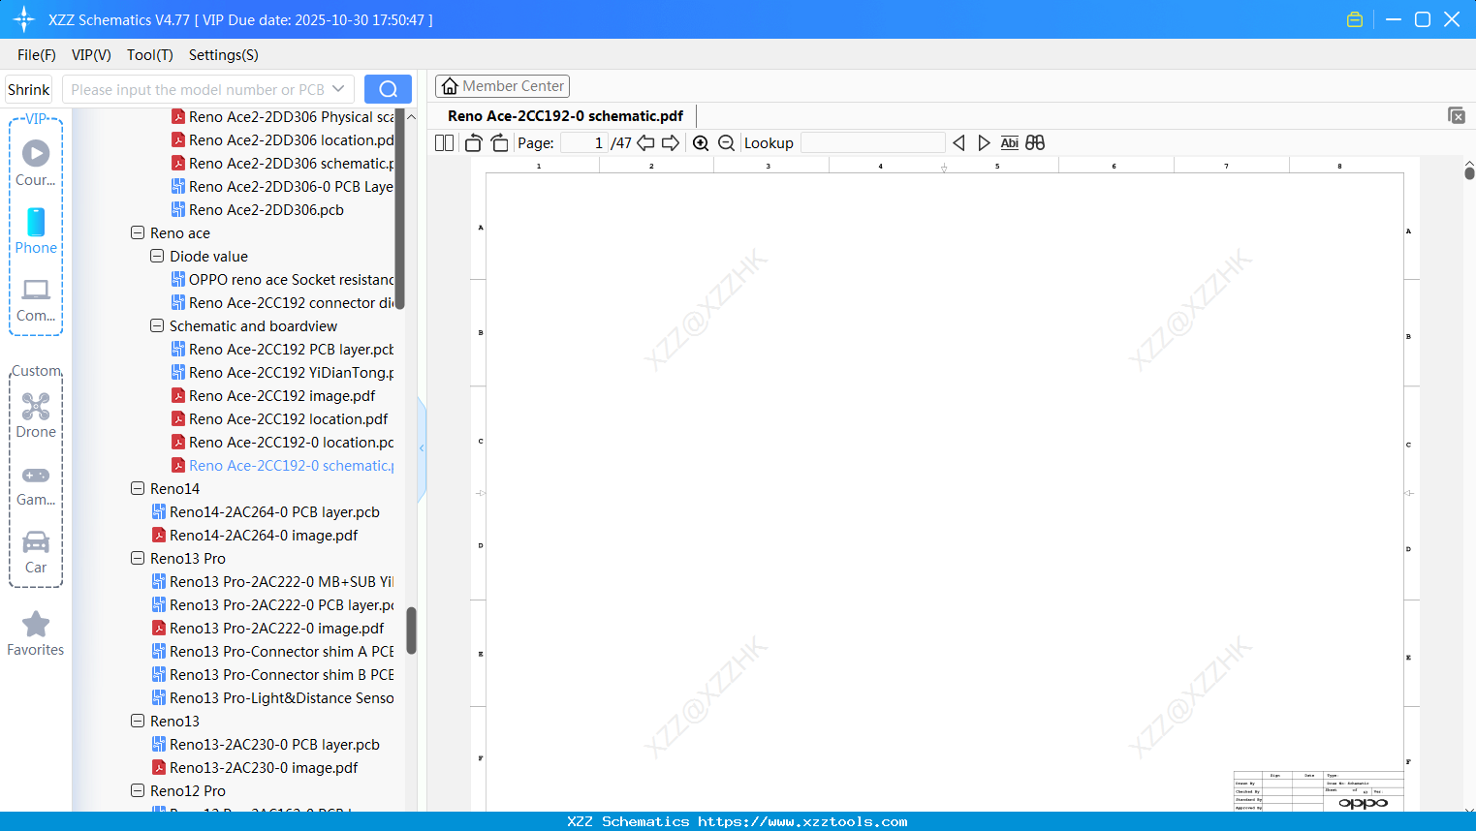Screen dimensions: 1476x831
Task: Close the document panel icon at top right
Action: 1457,115
